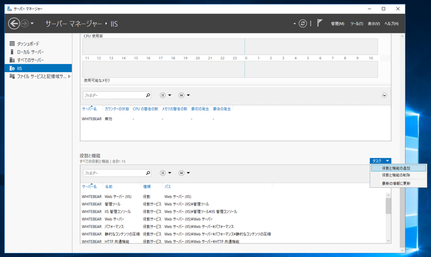Click the roles filter search magnifier
This screenshot has width=431, height=257.
[148, 173]
